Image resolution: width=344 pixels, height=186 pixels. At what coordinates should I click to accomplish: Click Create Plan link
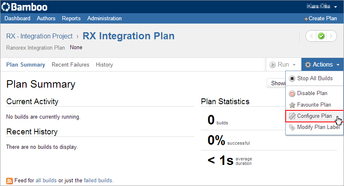(320, 19)
